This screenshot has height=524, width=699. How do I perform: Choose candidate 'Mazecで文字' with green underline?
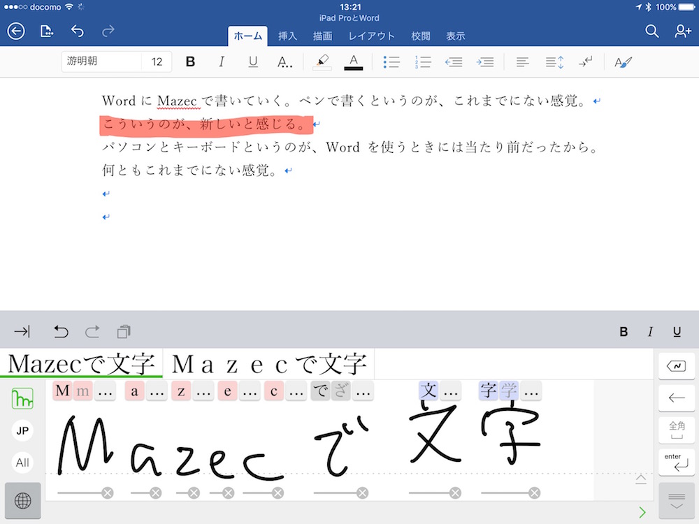(81, 363)
